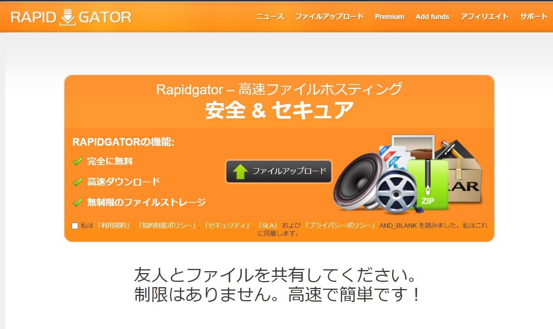This screenshot has height=329, width=553.
Task: Click the Rapidgator – 高速ファイルホスティング title
Action: point(279,89)
